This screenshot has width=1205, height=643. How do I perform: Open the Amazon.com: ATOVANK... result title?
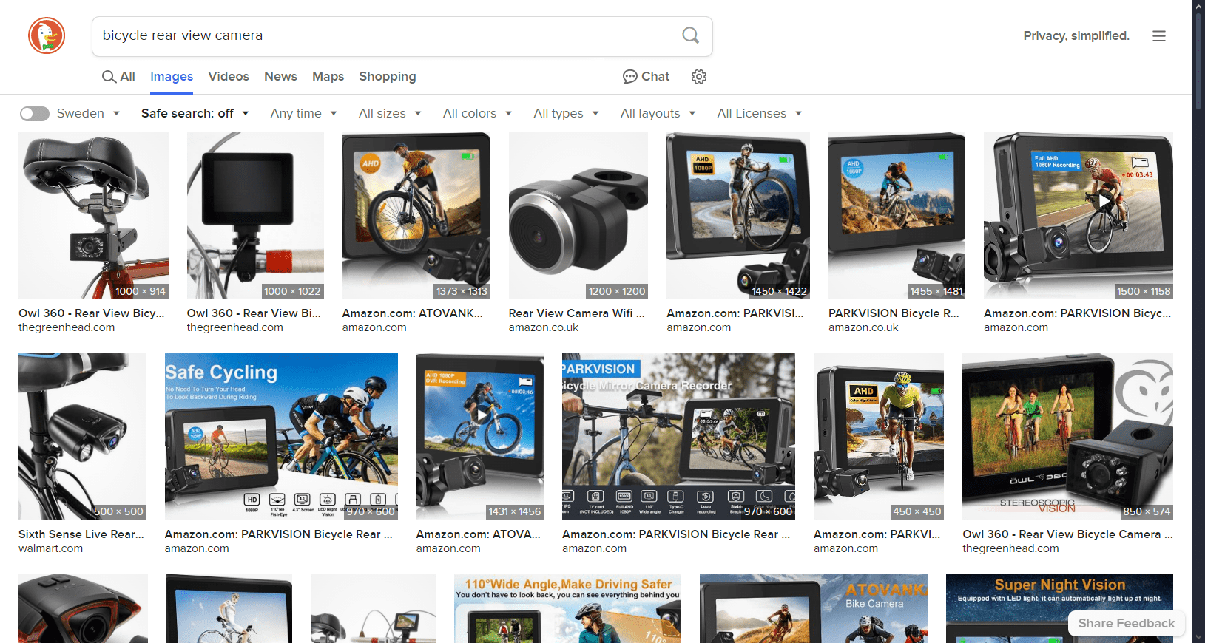pos(412,313)
